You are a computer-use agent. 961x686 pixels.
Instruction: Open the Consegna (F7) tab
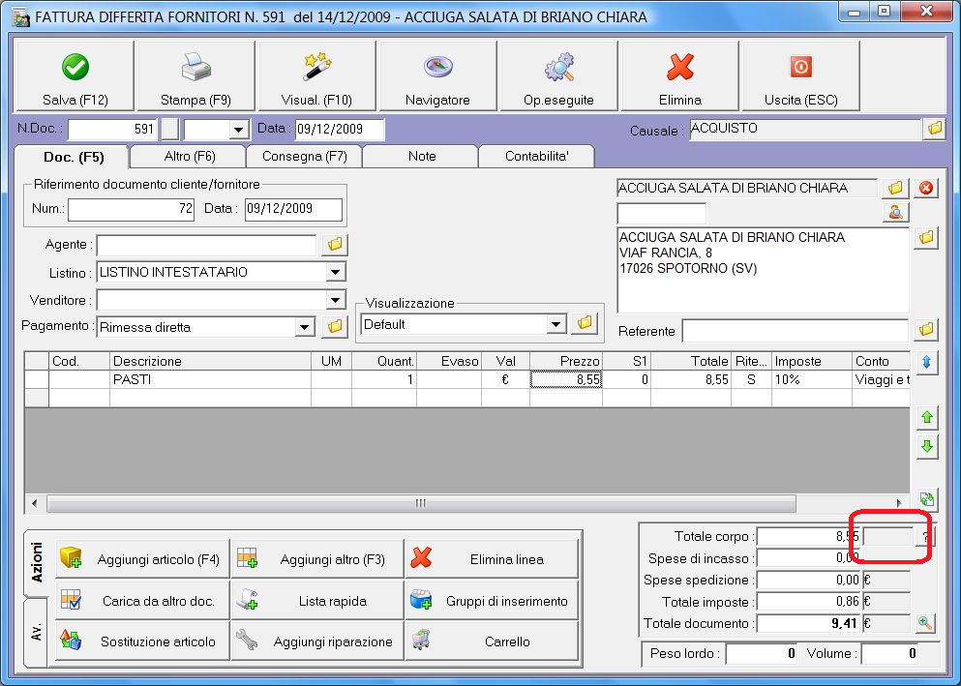coord(305,156)
